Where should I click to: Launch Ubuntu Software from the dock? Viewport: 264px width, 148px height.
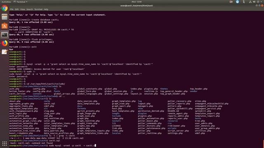coord(5,25)
